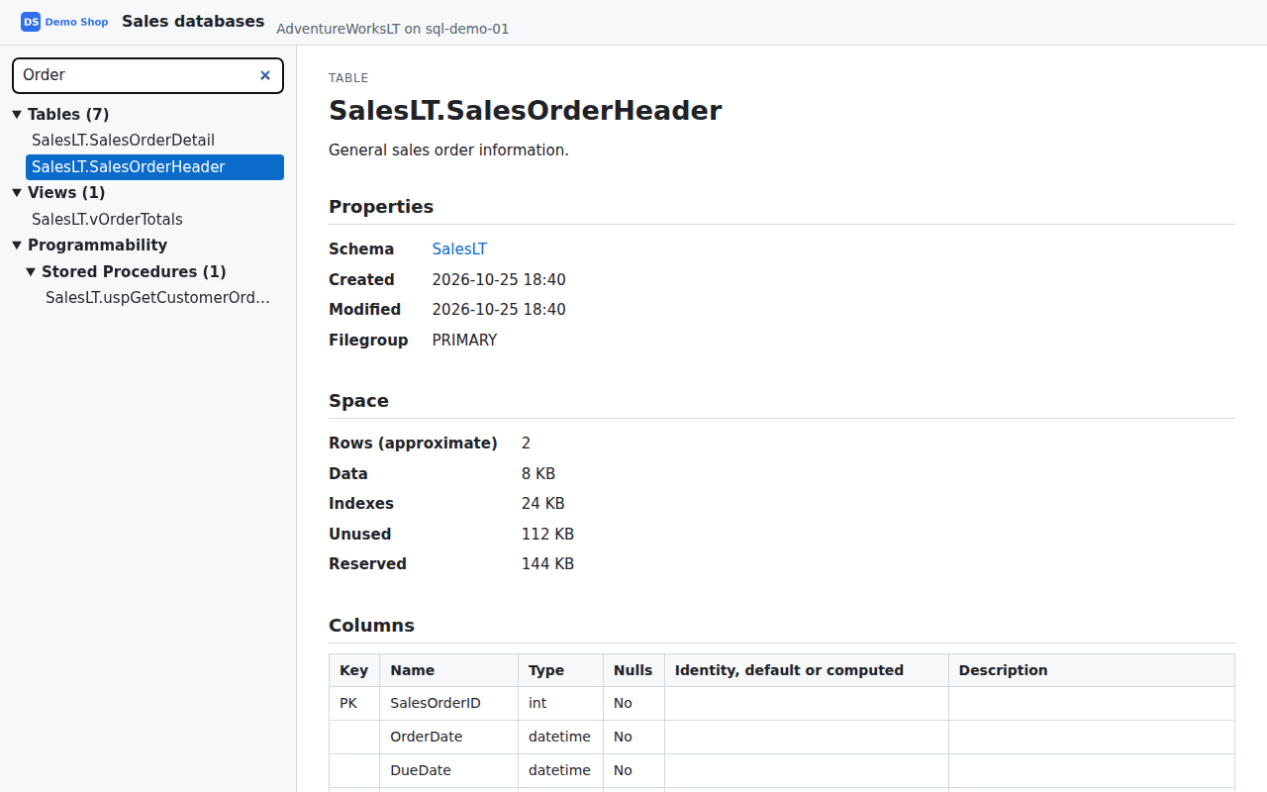Click the Modified date value
Screen dimensions: 1267x792
[x=499, y=310]
